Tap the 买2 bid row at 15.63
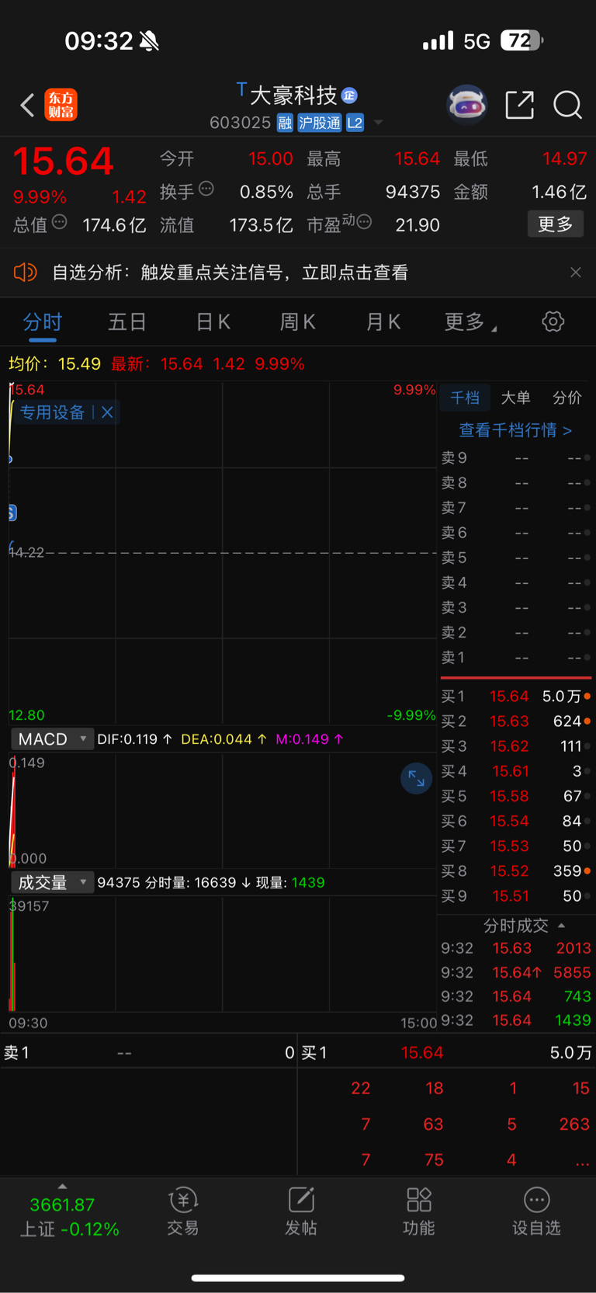The width and height of the screenshot is (596, 1293). 516,721
